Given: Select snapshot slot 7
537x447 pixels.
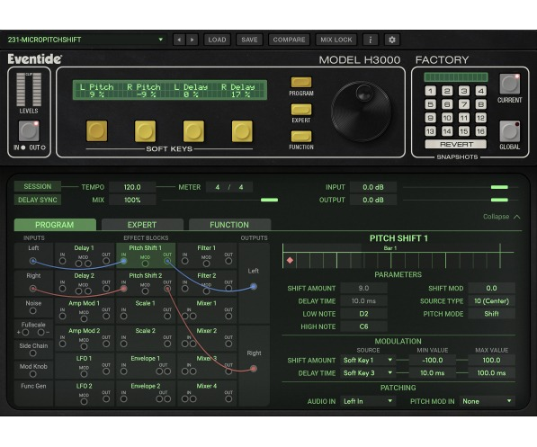Looking at the screenshot, I should pyautogui.click(x=464, y=104).
